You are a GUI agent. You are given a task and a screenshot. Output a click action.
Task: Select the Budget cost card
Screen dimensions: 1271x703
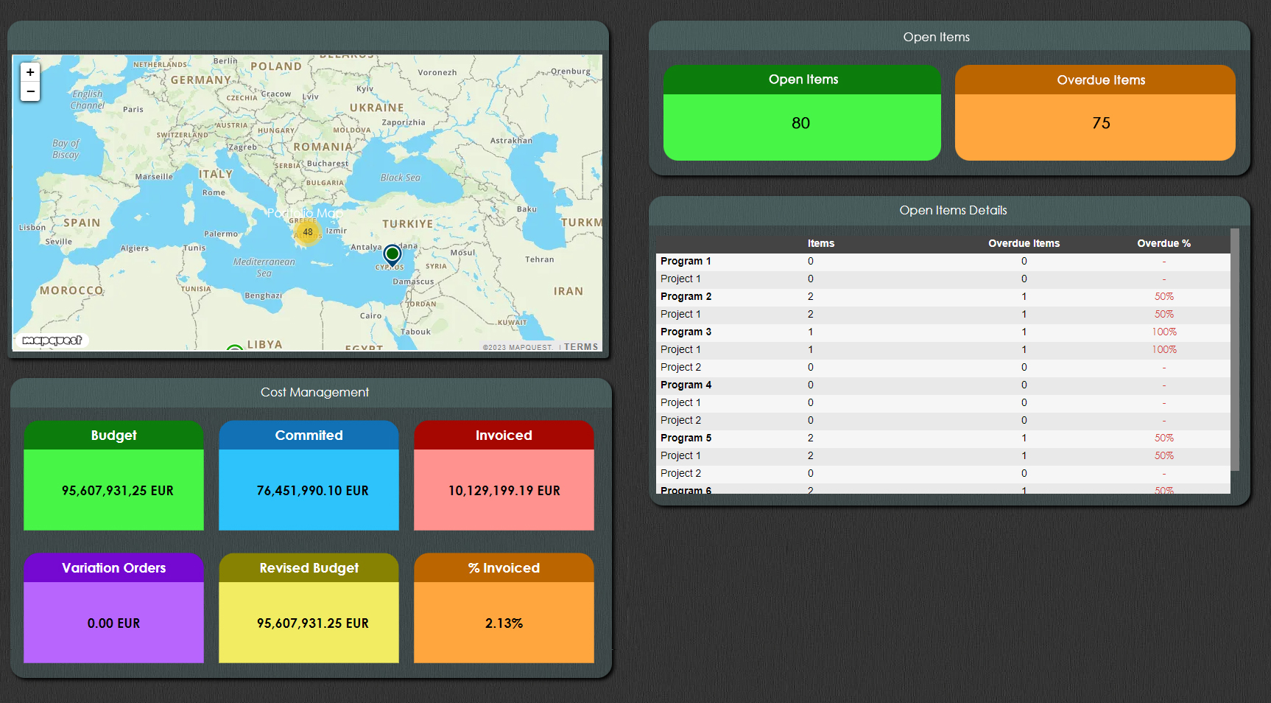[113, 475]
